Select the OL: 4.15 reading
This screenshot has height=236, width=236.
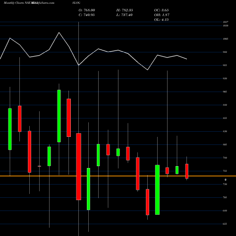pyautogui.click(x=161, y=20)
